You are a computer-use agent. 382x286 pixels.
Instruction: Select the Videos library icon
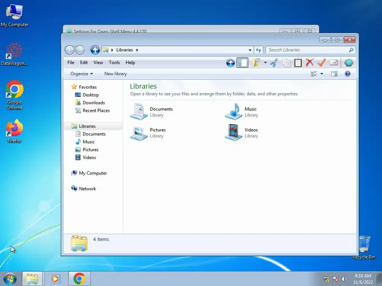pyautogui.click(x=234, y=133)
